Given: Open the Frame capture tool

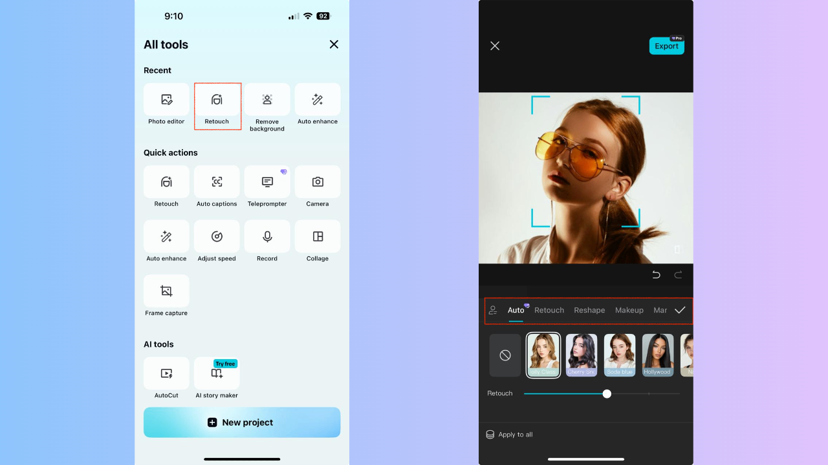Looking at the screenshot, I should (166, 296).
